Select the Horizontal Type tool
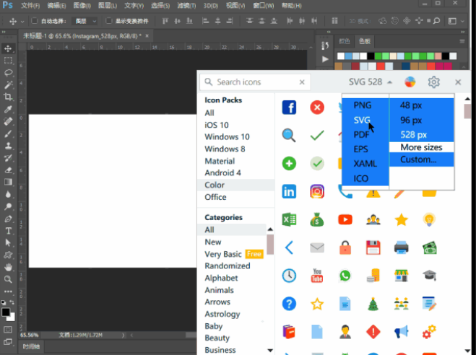This screenshot has width=476, height=355. coord(9,231)
